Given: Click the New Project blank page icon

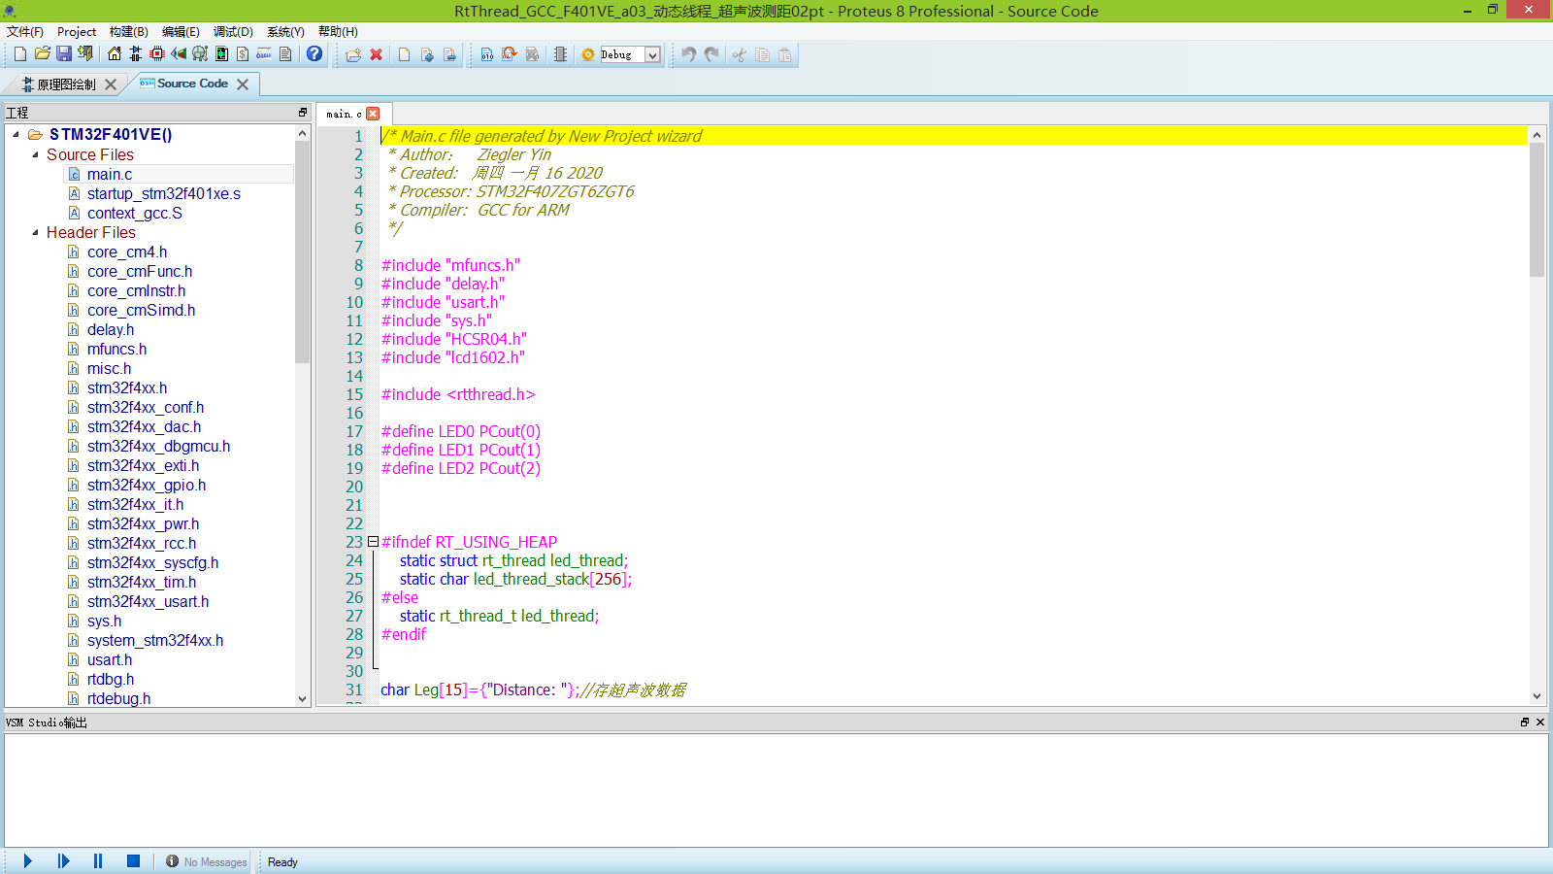Looking at the screenshot, I should (19, 54).
